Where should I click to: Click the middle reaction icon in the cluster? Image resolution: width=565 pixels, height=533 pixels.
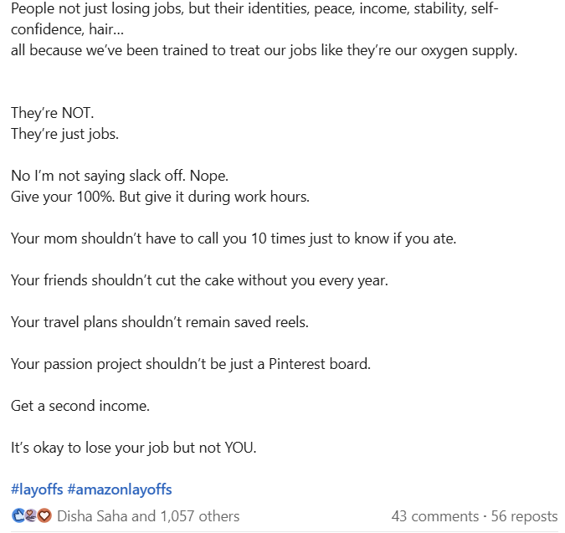pos(31,515)
